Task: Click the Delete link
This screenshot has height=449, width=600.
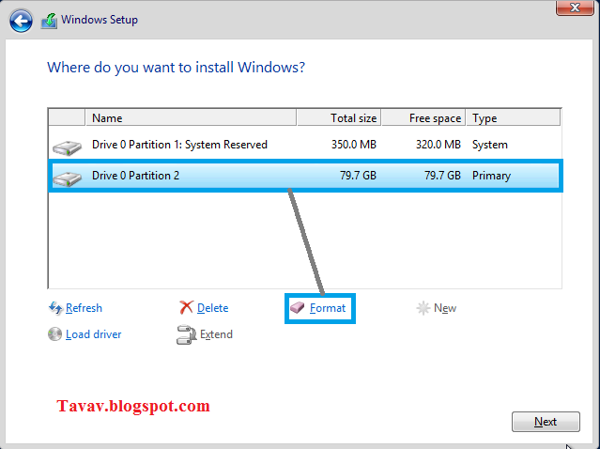Action: [x=213, y=308]
